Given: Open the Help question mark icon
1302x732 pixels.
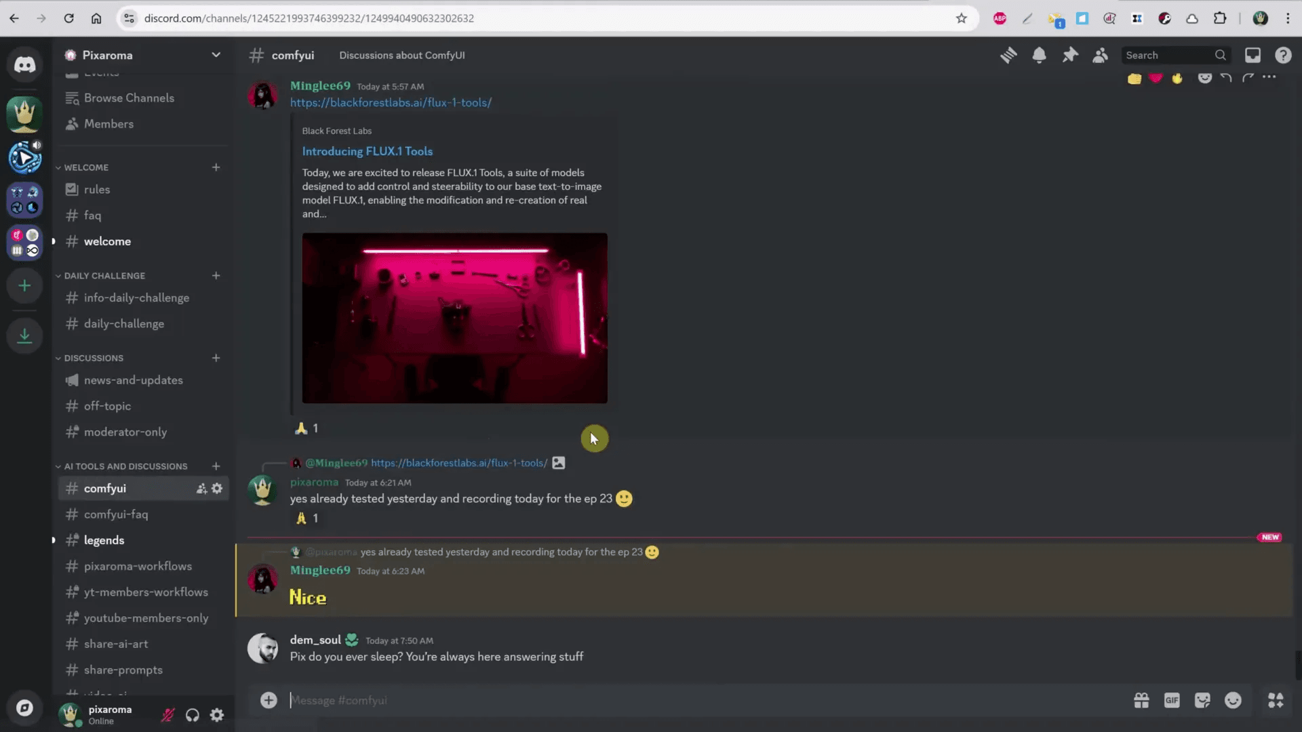Looking at the screenshot, I should [x=1283, y=55].
